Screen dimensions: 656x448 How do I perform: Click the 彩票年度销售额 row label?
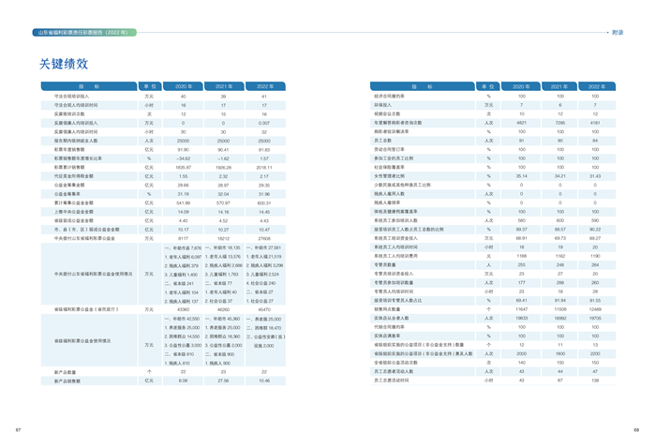(69, 149)
